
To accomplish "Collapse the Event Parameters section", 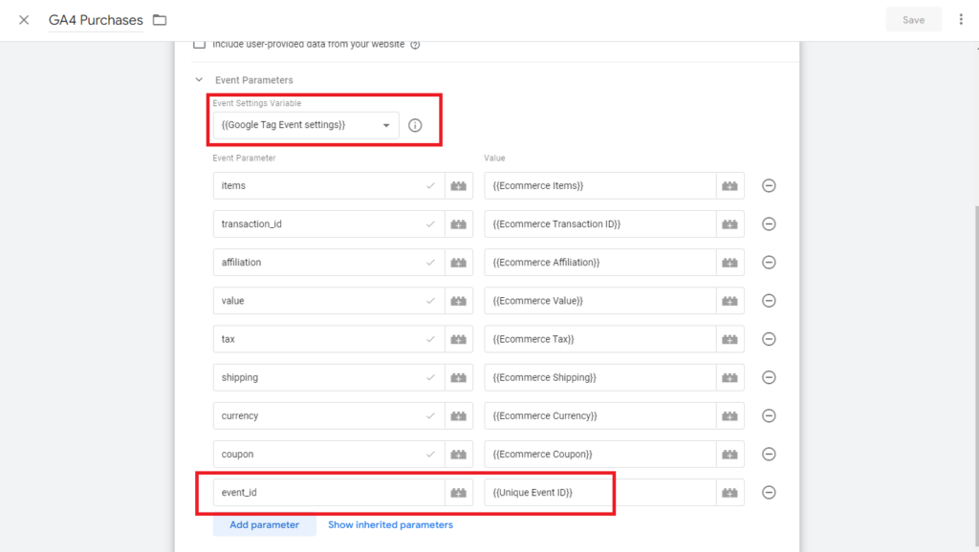I will tap(199, 80).
